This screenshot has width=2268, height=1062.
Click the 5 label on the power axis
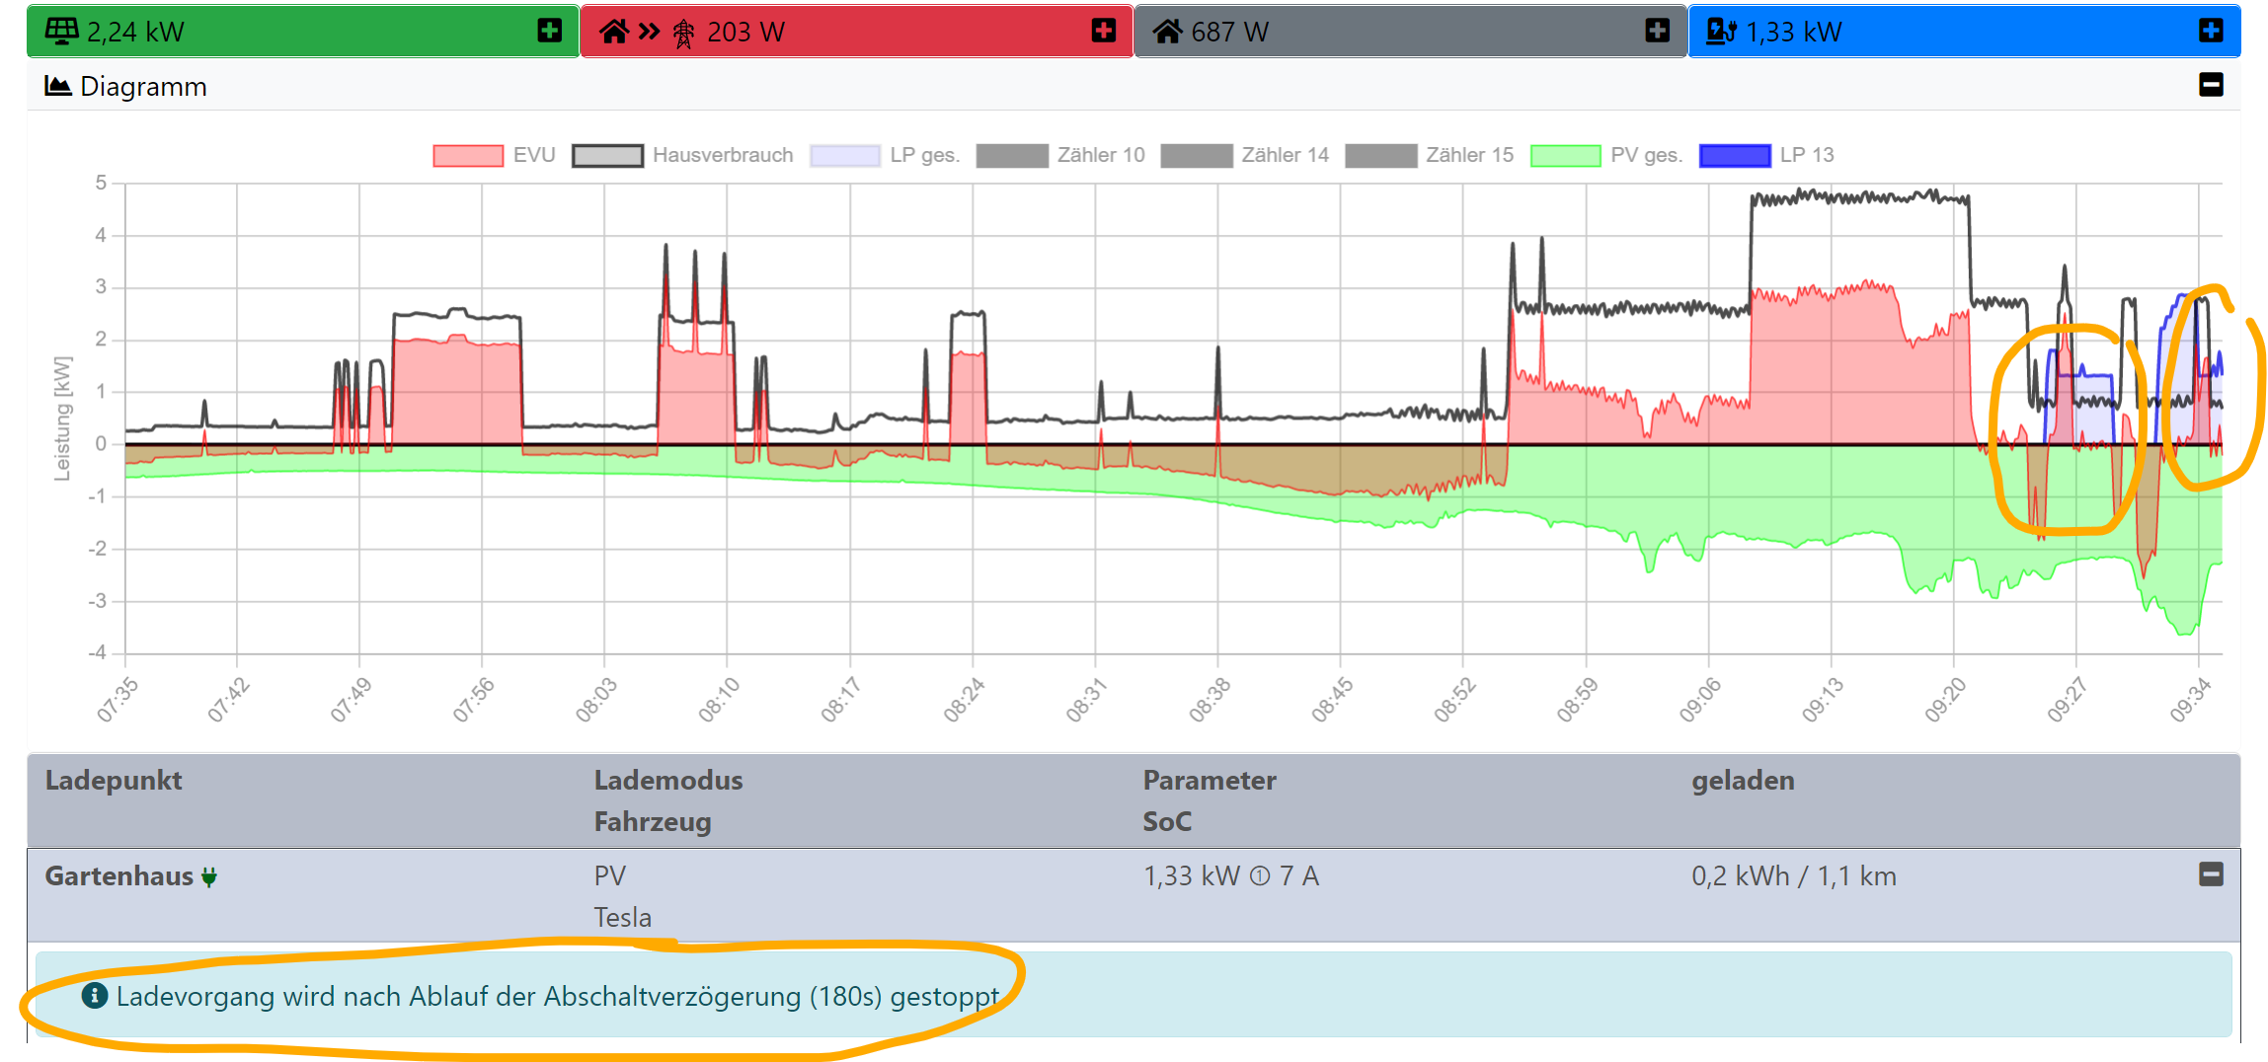tap(101, 183)
